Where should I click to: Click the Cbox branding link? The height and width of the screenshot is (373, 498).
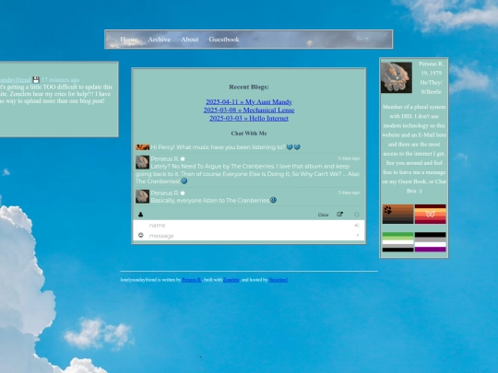click(323, 215)
